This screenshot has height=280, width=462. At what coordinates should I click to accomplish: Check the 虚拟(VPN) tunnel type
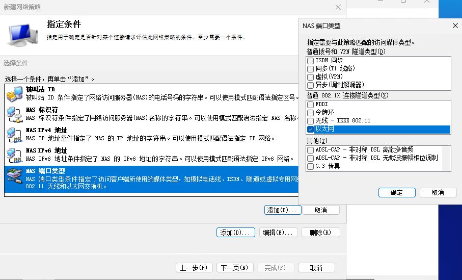coord(311,77)
